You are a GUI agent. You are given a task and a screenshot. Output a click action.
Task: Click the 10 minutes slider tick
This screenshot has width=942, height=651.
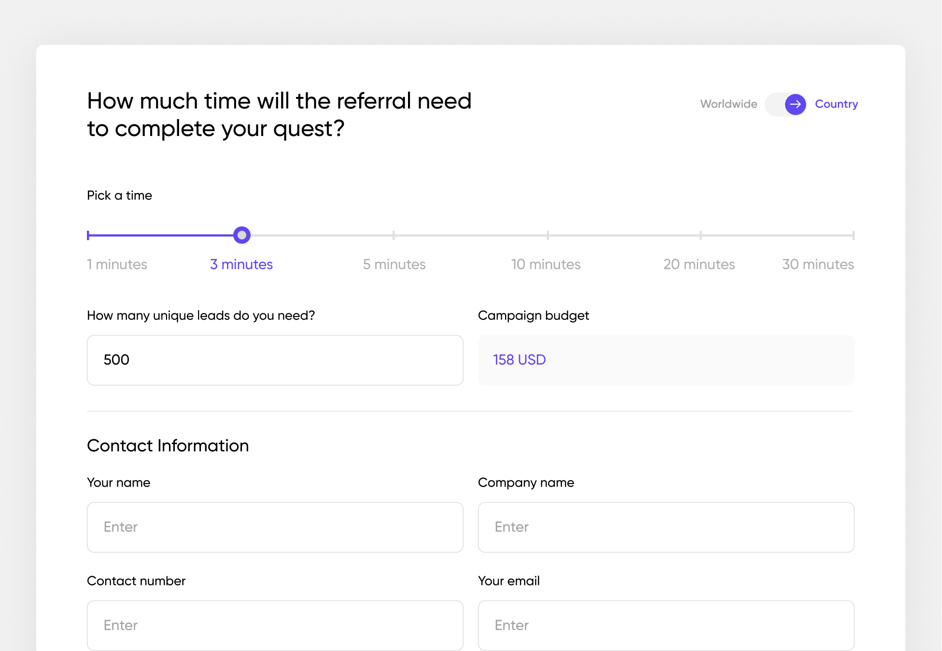pos(548,235)
